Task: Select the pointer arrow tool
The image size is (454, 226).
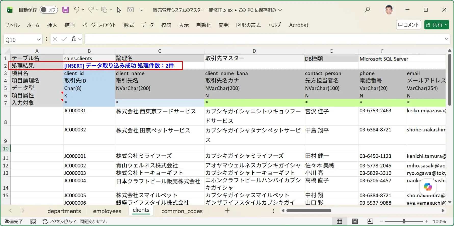Action: [119, 10]
